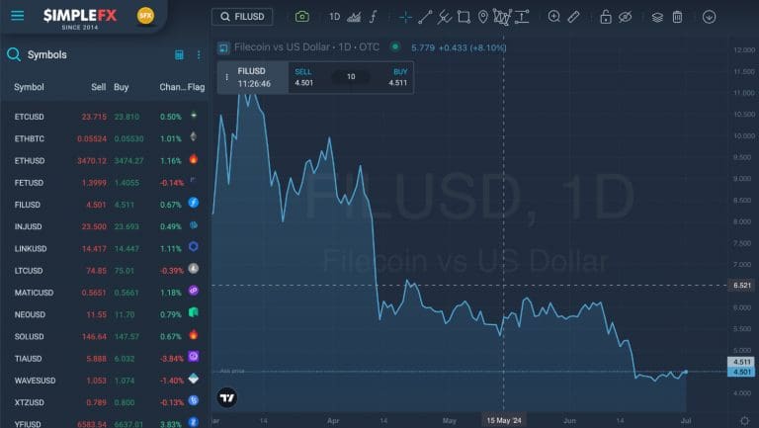Image resolution: width=759 pixels, height=428 pixels.
Task: Select the ETHUSD symbol row
Action: tap(105, 161)
